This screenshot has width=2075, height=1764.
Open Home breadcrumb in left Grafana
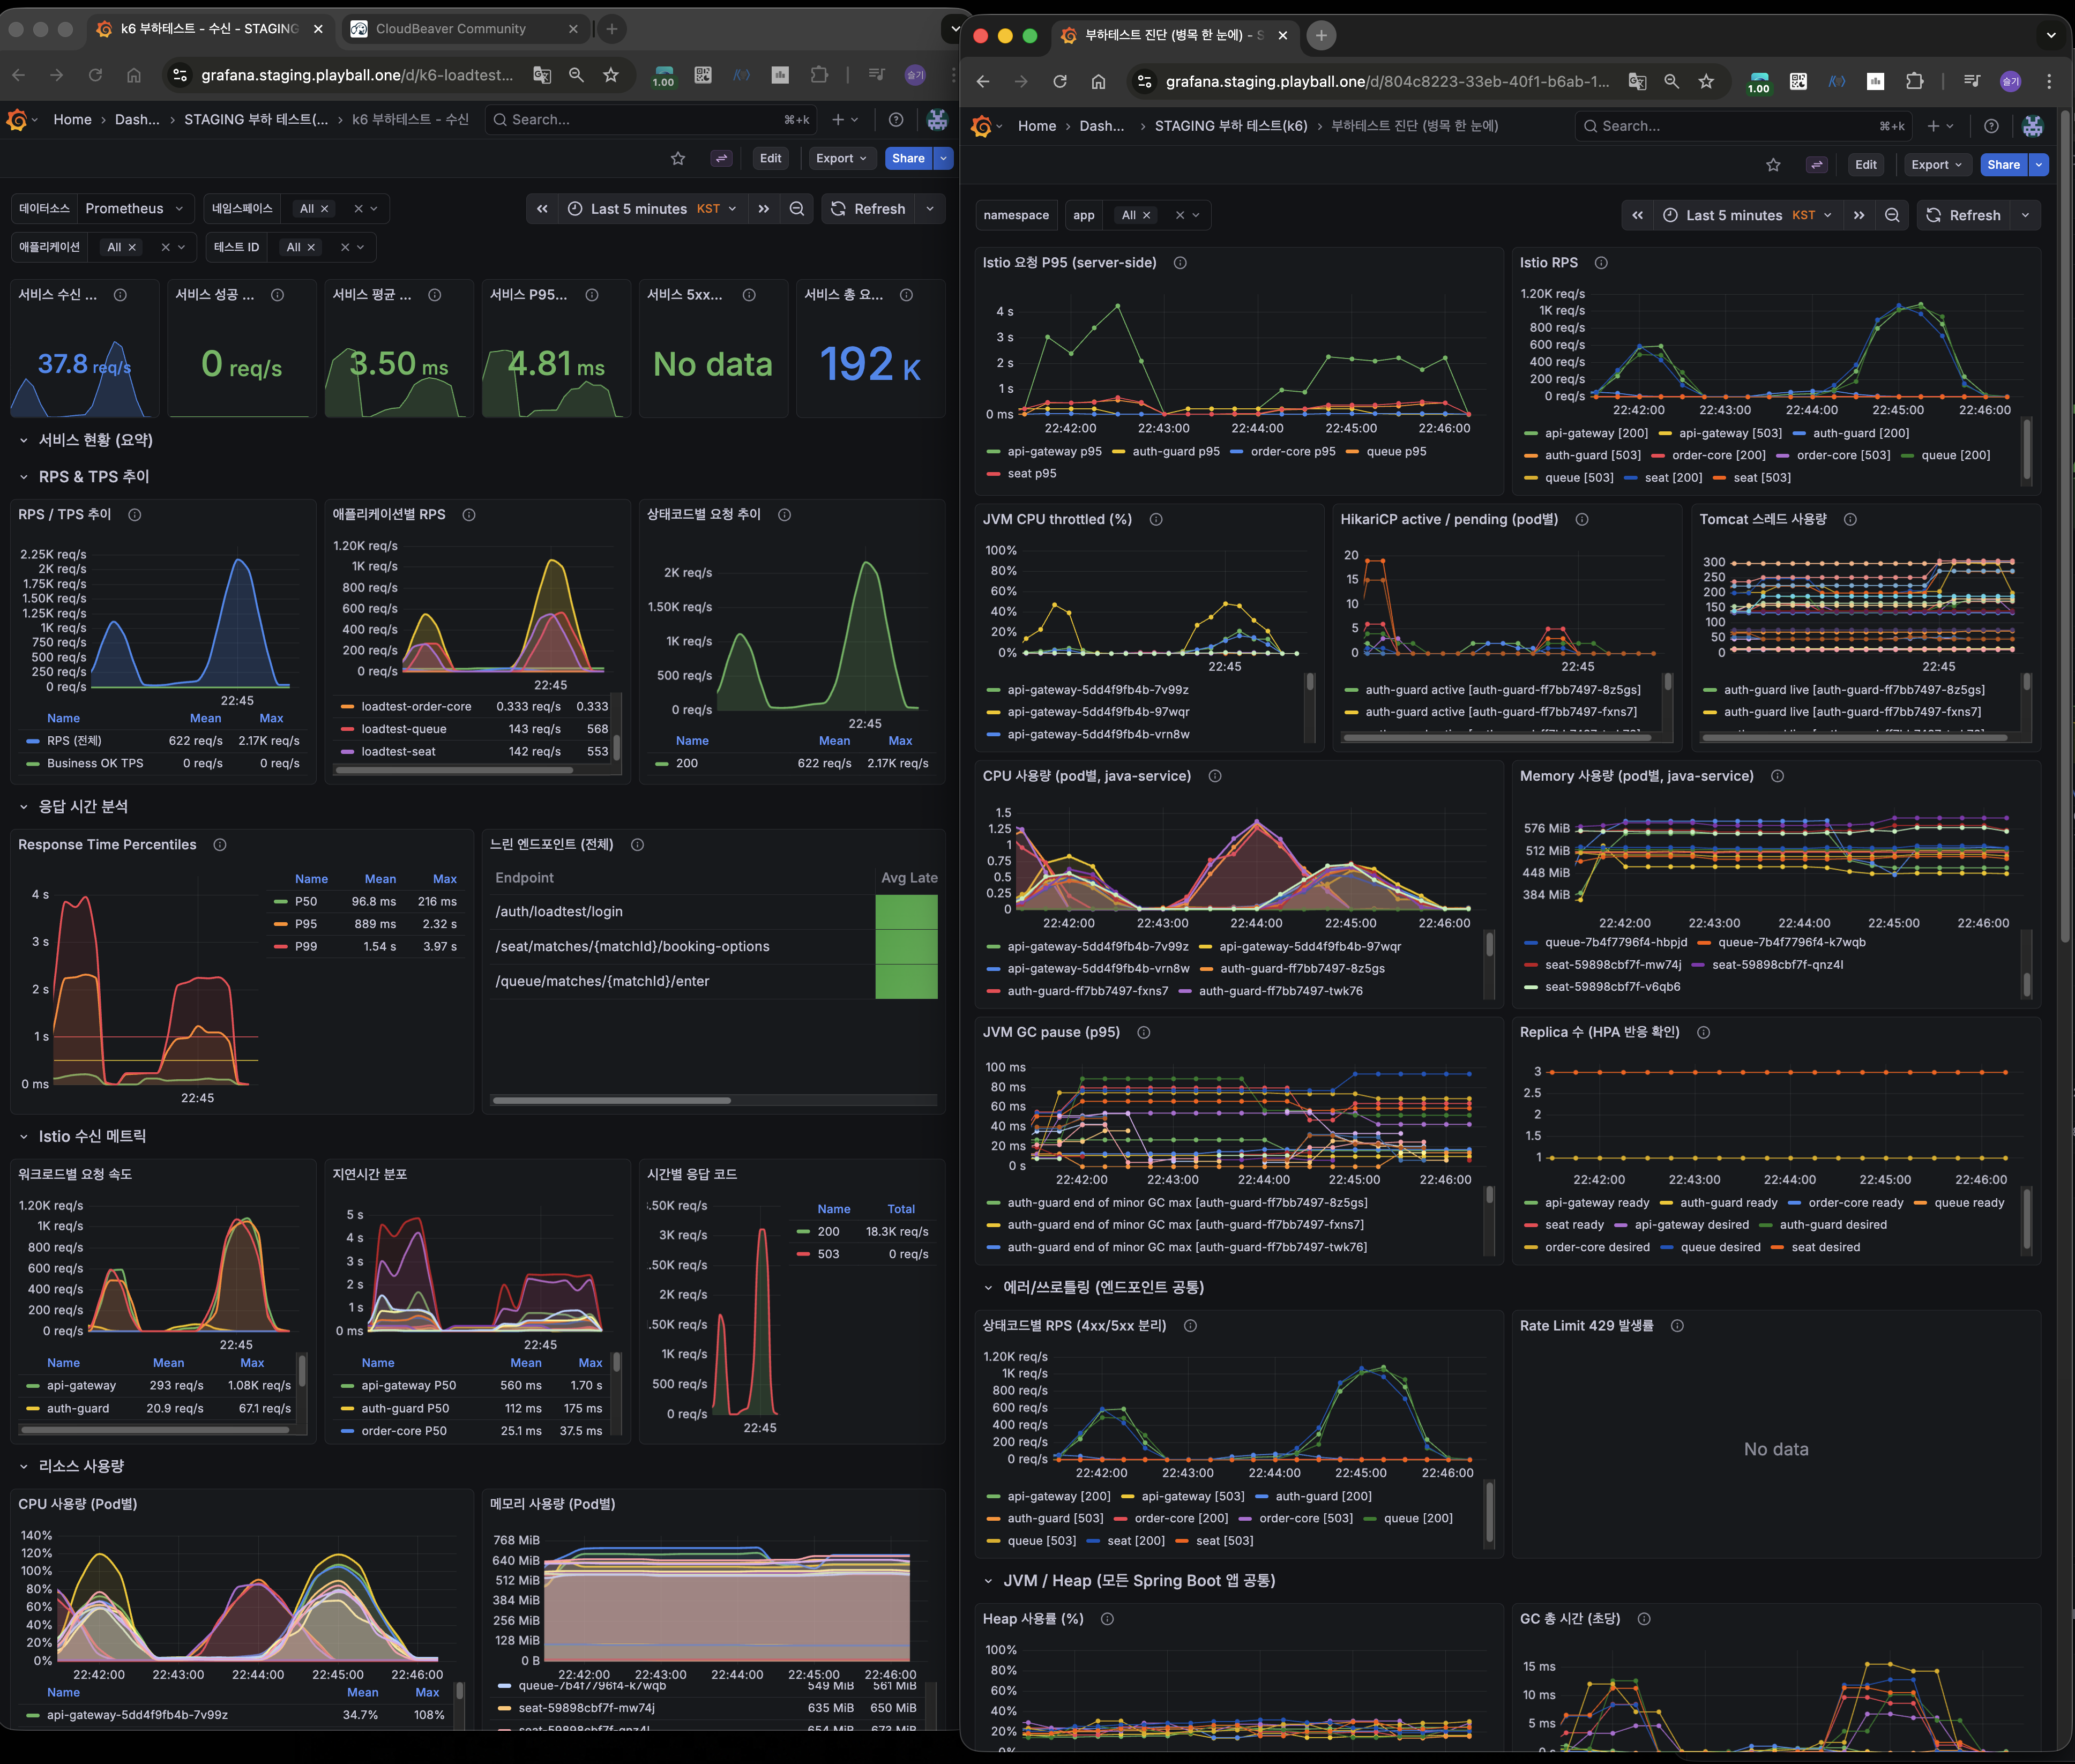72,120
